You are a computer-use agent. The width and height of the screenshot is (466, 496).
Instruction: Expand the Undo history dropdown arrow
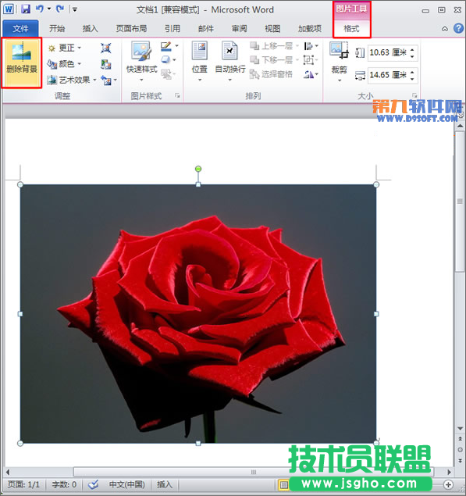49,9
